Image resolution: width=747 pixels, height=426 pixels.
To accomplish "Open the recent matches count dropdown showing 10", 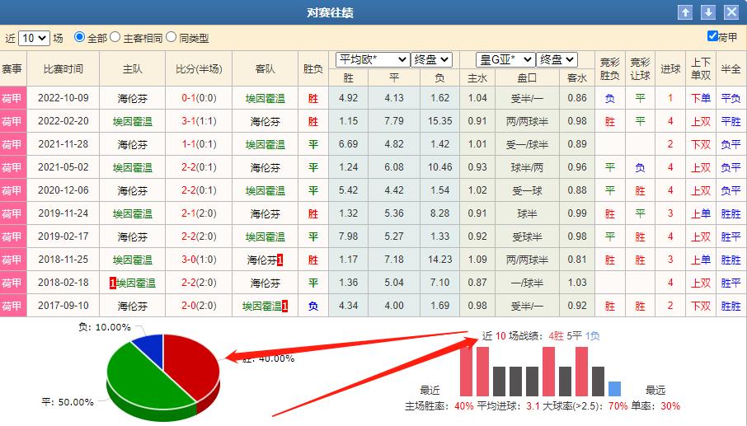I will coord(35,38).
